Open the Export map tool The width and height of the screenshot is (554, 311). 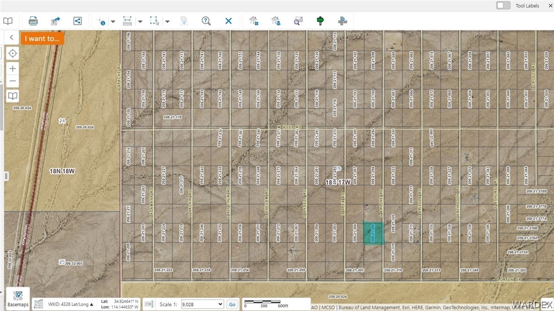(x=55, y=21)
